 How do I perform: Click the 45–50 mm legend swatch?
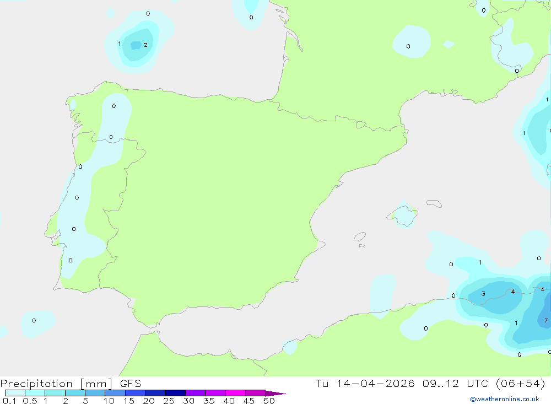tap(255, 393)
